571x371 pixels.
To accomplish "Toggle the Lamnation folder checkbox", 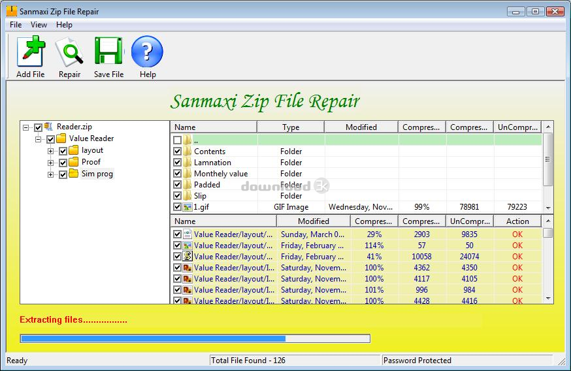I will click(x=178, y=163).
